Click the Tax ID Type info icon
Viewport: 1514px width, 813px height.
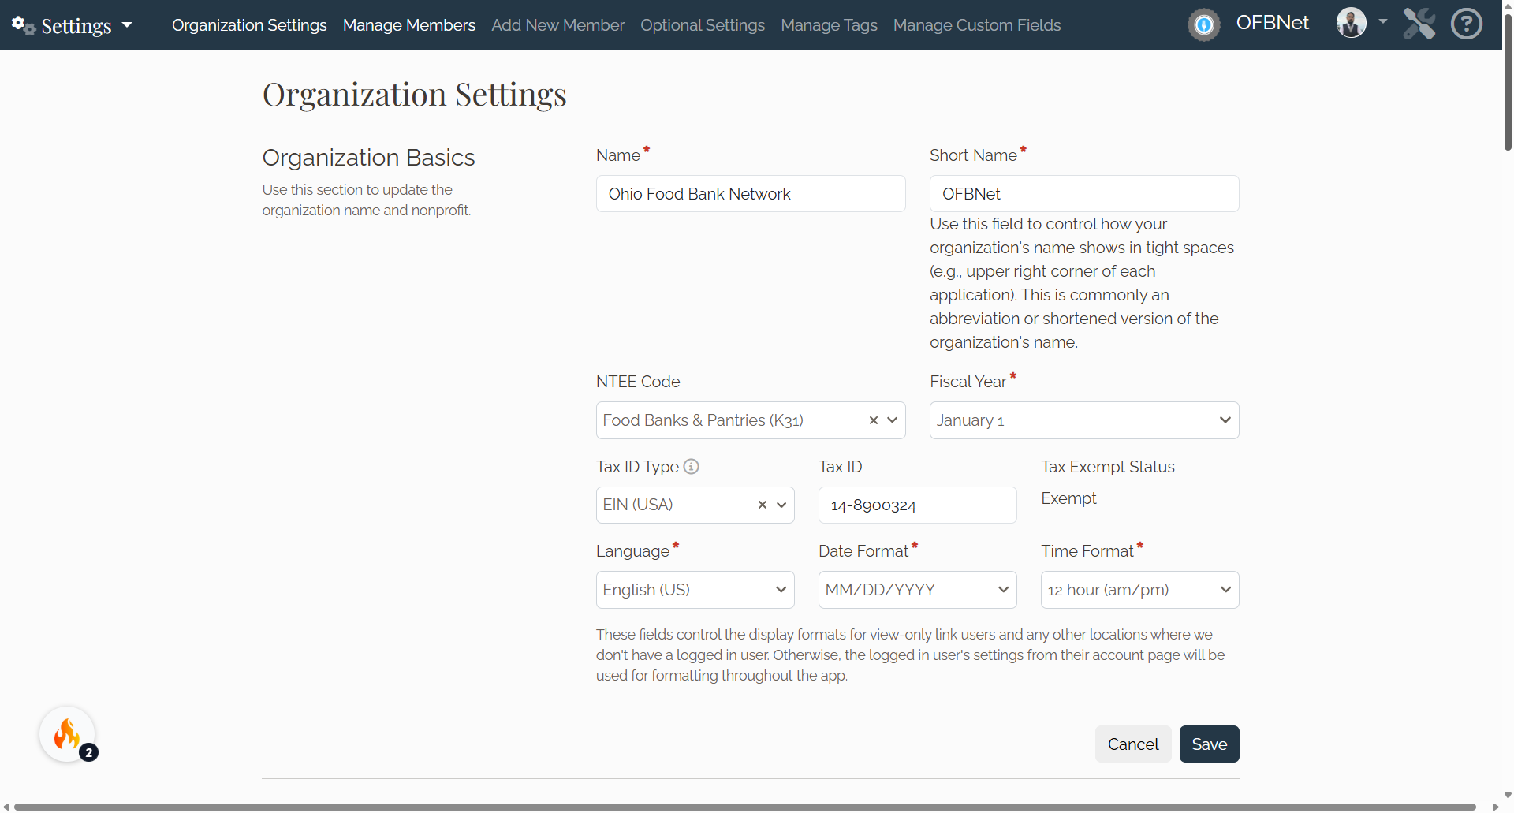(692, 466)
